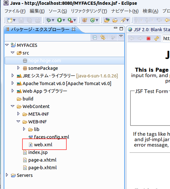Expand the lib folder
Screen dimensions: 170x189
point(24,129)
